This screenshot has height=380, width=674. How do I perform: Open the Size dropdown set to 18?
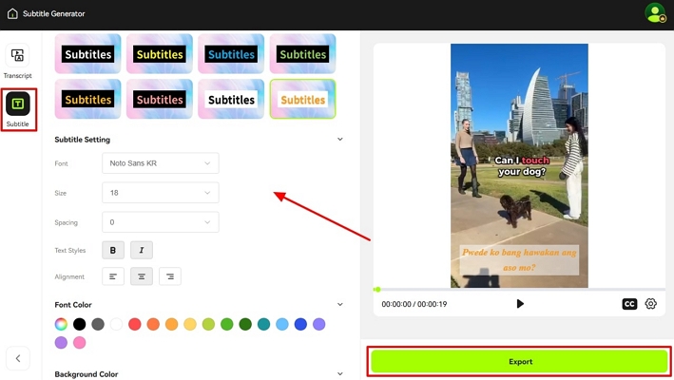click(161, 193)
